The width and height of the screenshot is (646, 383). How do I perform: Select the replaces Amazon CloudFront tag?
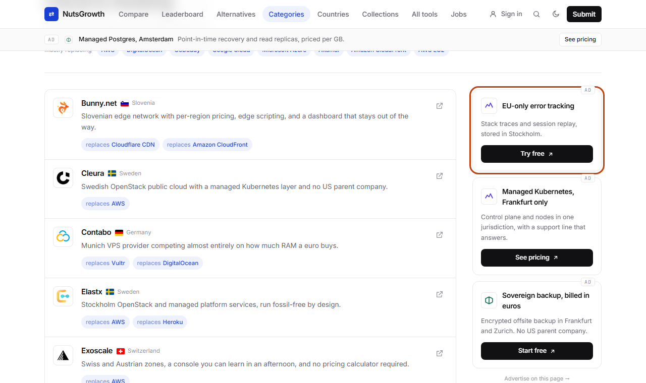pyautogui.click(x=207, y=145)
